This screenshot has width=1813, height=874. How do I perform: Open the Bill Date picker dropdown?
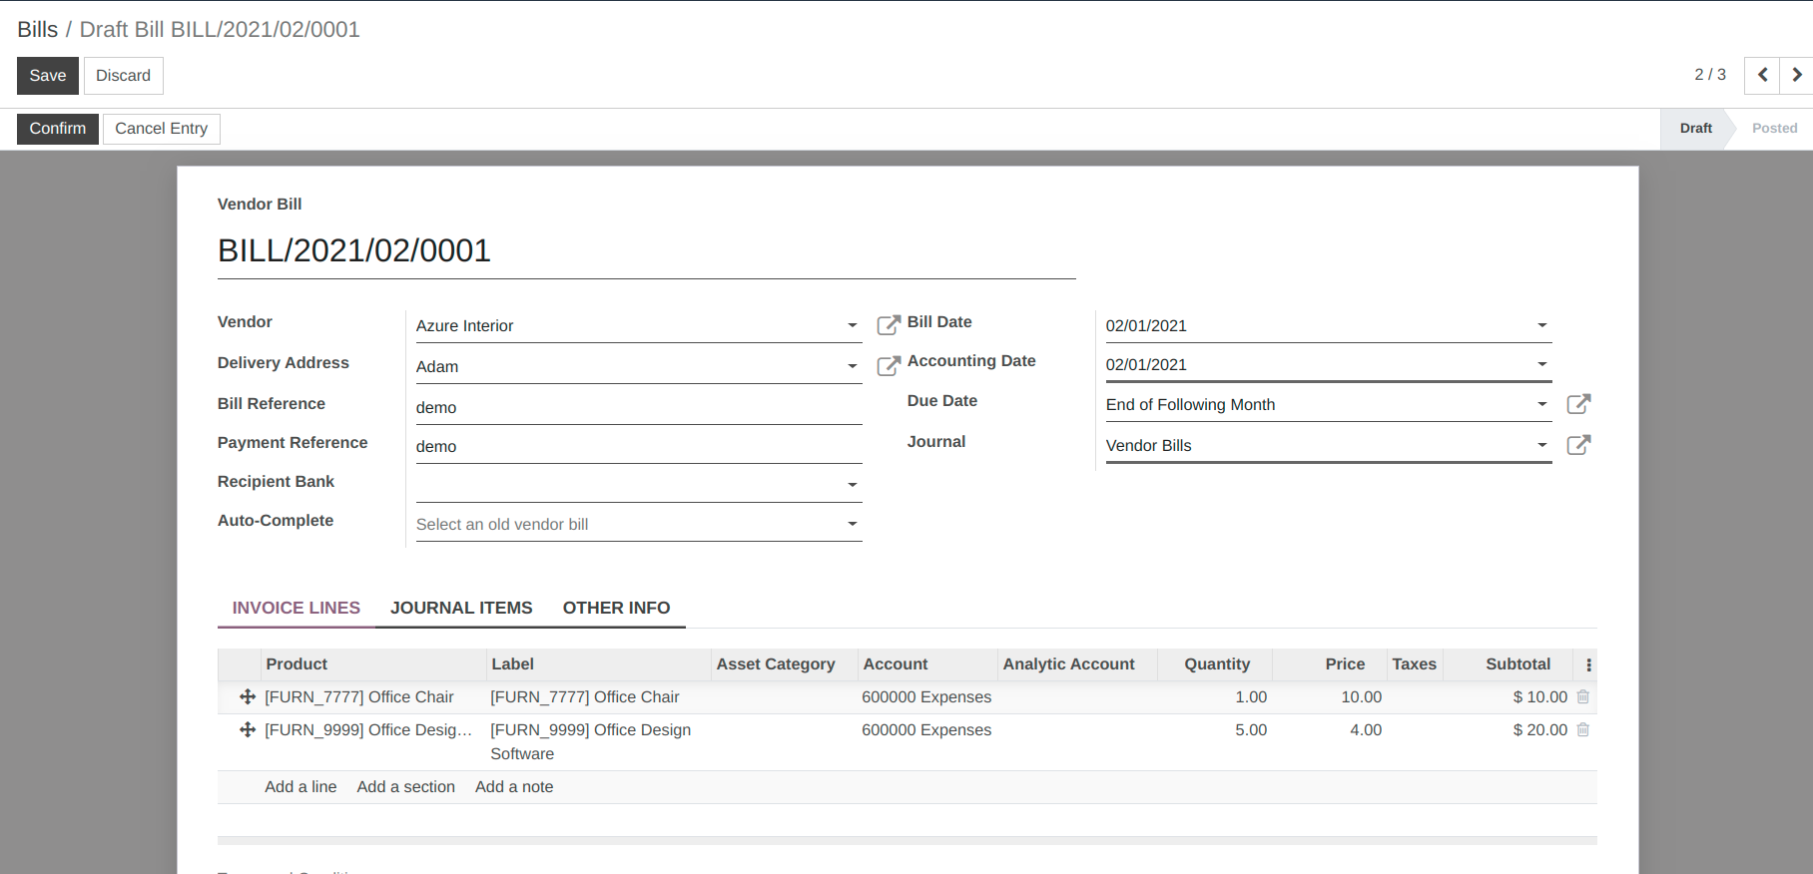pyautogui.click(x=1542, y=325)
